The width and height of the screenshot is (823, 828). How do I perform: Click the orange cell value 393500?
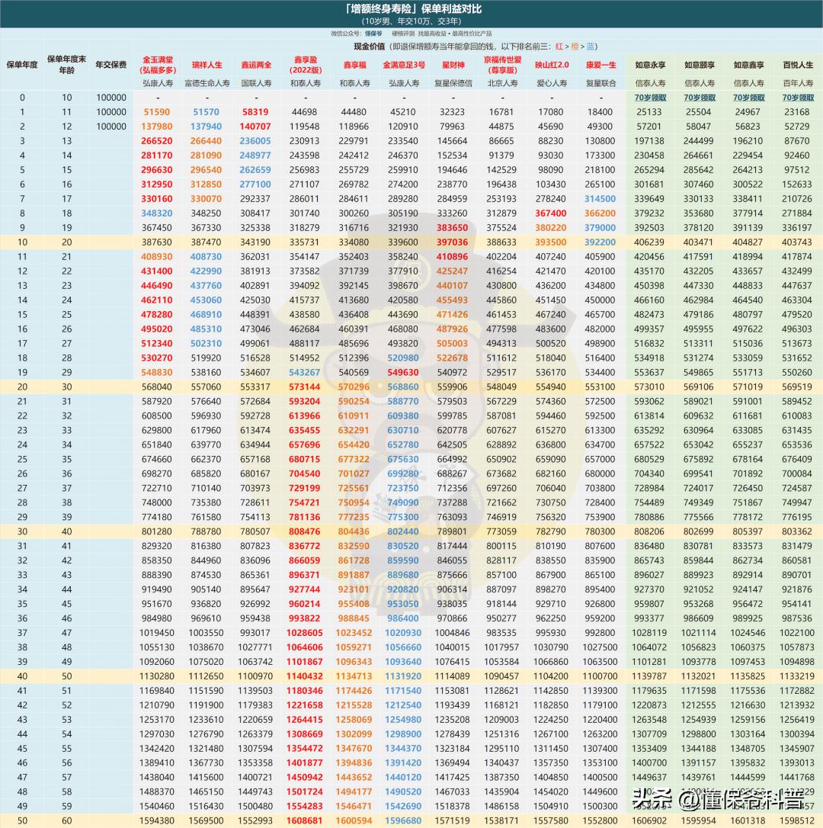(x=551, y=242)
